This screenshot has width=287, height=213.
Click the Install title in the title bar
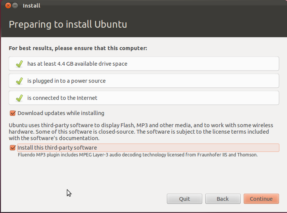(x=32, y=6)
